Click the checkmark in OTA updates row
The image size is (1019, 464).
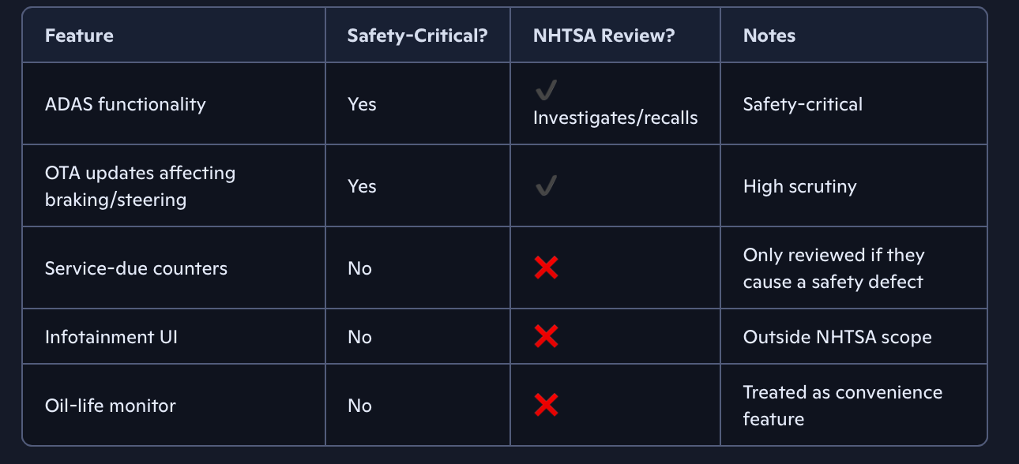[x=546, y=186]
